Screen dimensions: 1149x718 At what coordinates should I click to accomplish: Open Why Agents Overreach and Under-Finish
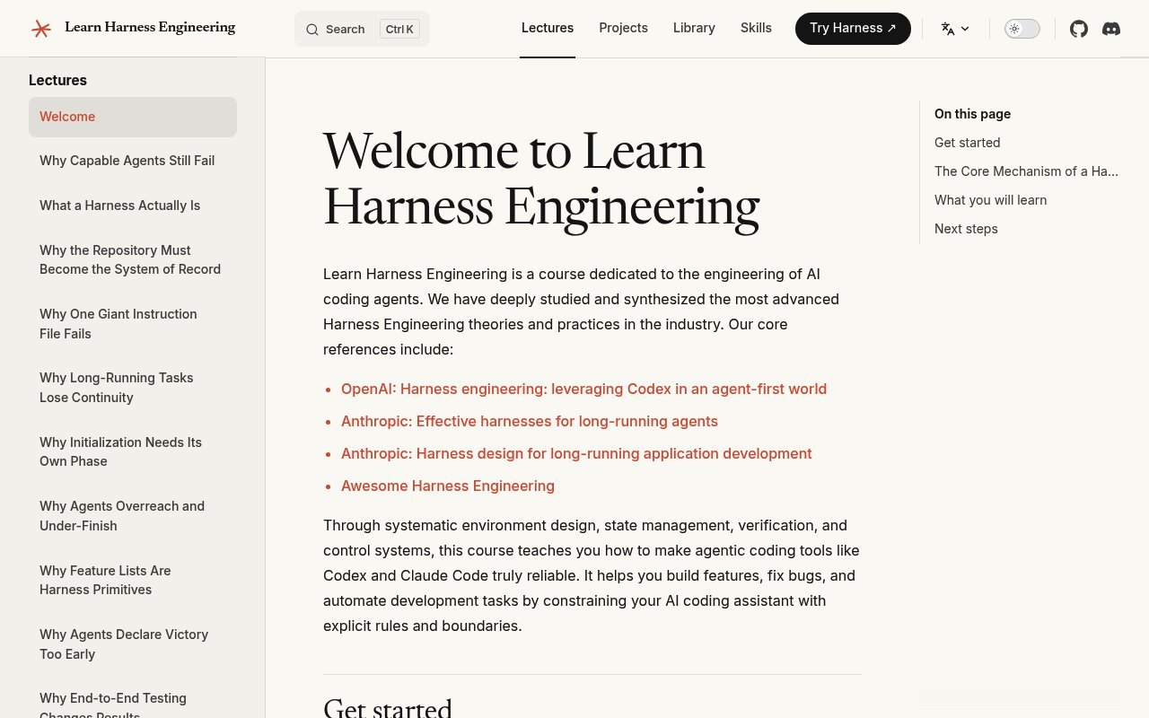[122, 516]
